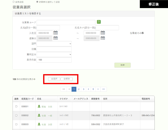Open the retirement date end calendar icon
The height and width of the screenshot is (130, 168).
[x=103, y=38]
